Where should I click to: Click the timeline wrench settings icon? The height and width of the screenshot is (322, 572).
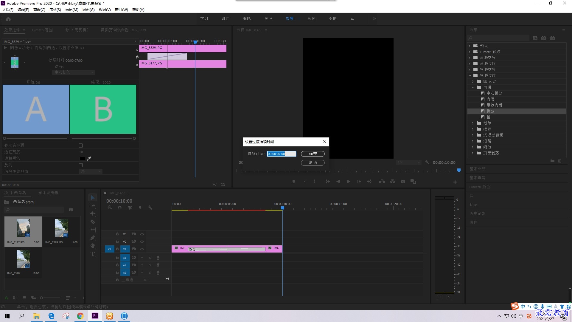click(x=150, y=208)
